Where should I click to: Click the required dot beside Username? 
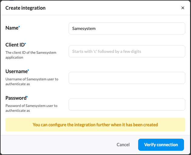pos(28,70)
